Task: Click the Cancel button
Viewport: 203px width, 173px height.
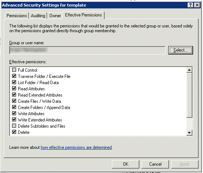Action: point(155,164)
